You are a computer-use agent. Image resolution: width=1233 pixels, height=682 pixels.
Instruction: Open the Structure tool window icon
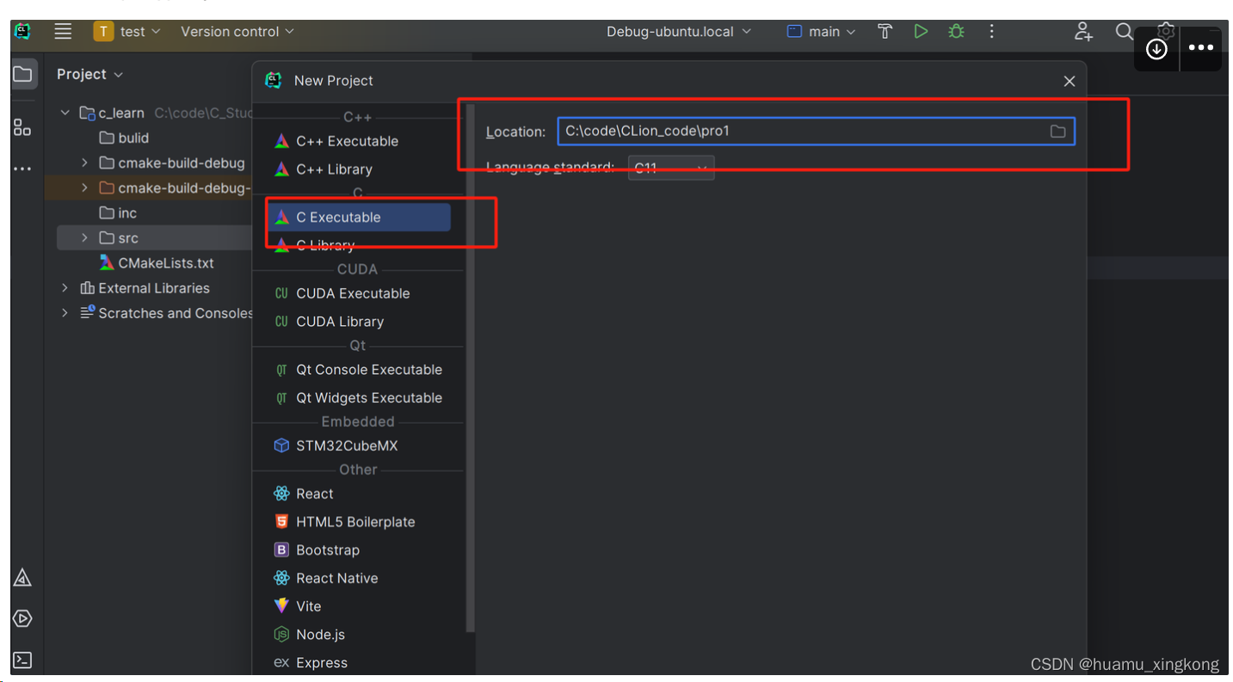point(22,128)
